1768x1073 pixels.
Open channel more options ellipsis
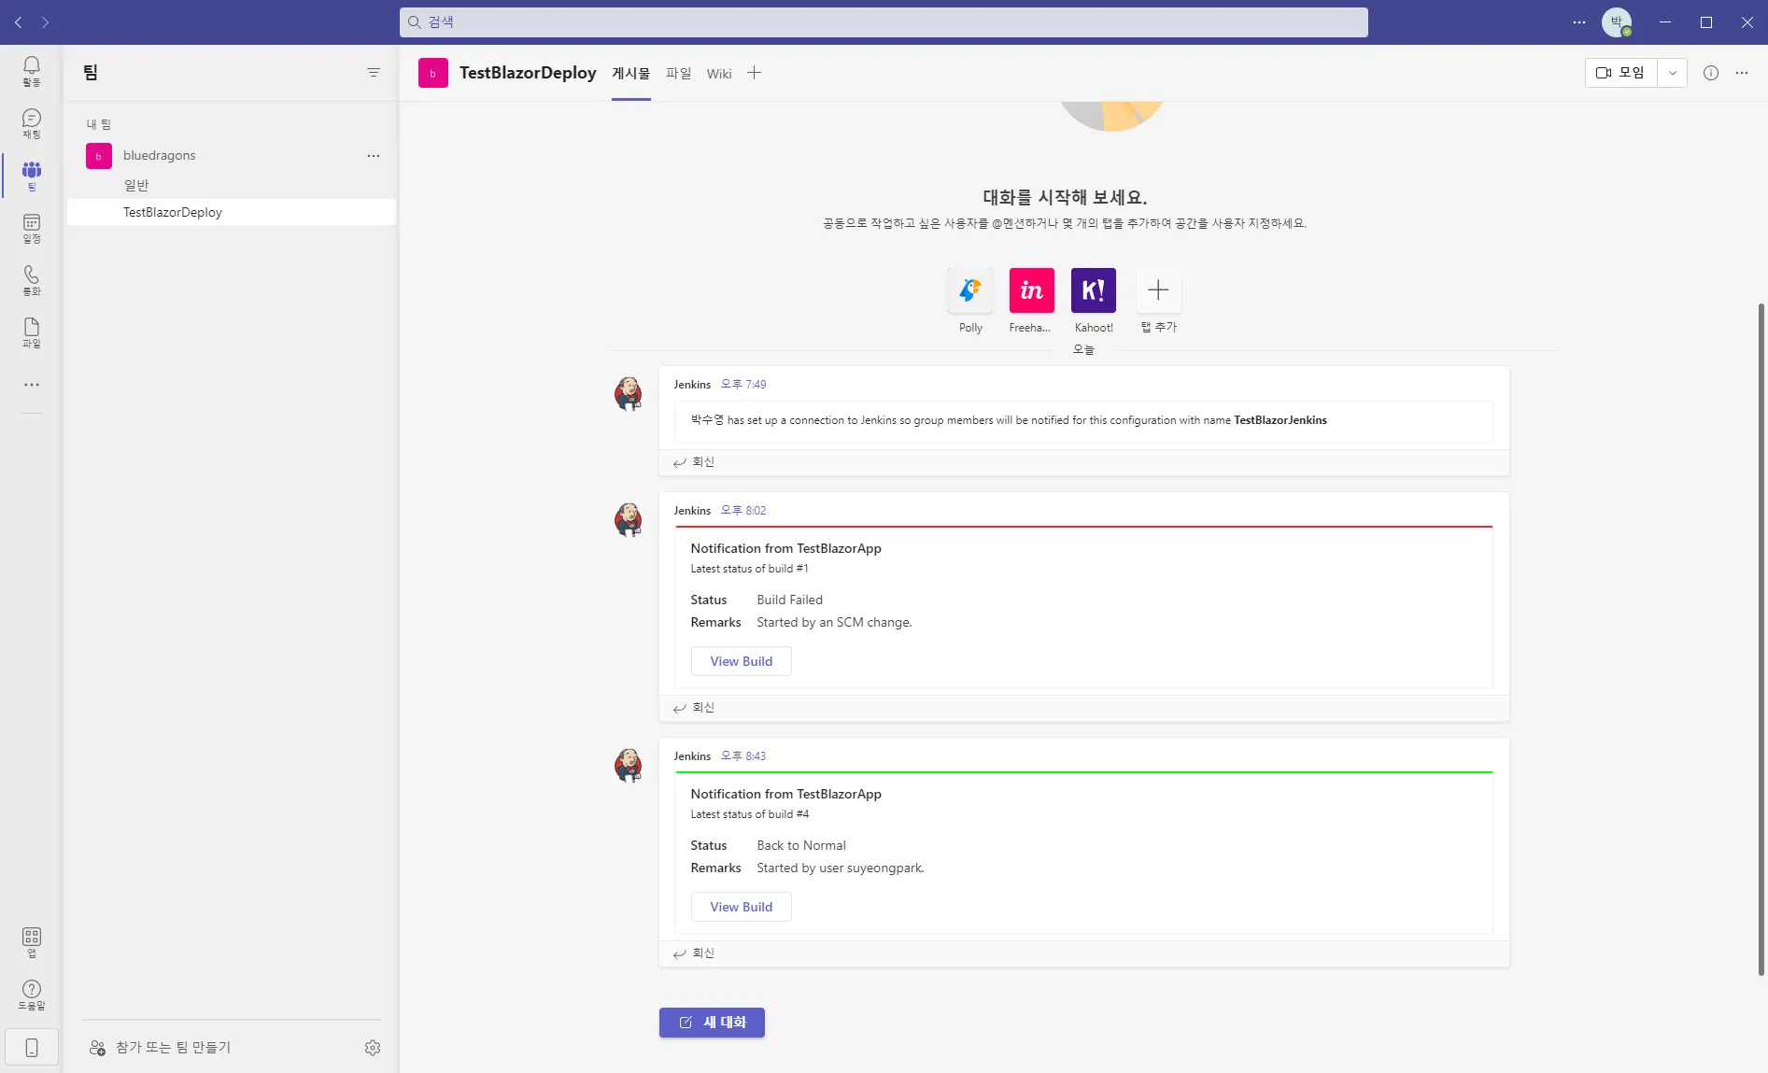point(1742,73)
